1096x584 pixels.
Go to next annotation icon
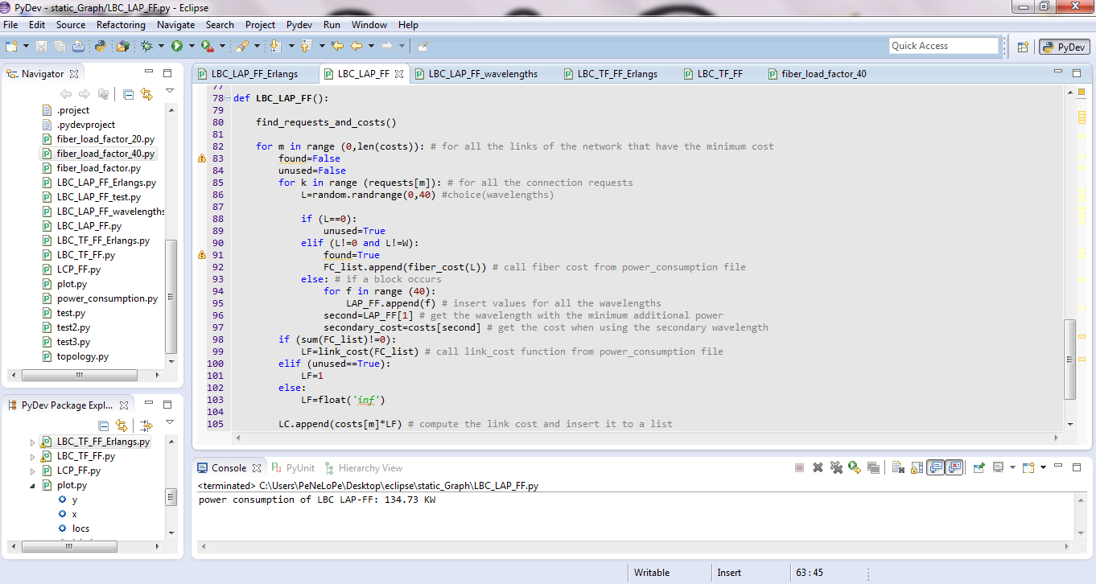[275, 46]
